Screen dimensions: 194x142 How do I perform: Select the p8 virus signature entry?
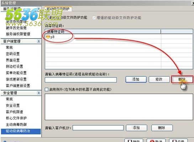[x=52, y=37]
